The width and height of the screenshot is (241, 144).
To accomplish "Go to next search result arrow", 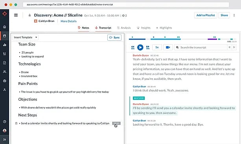I will coord(234,47).
